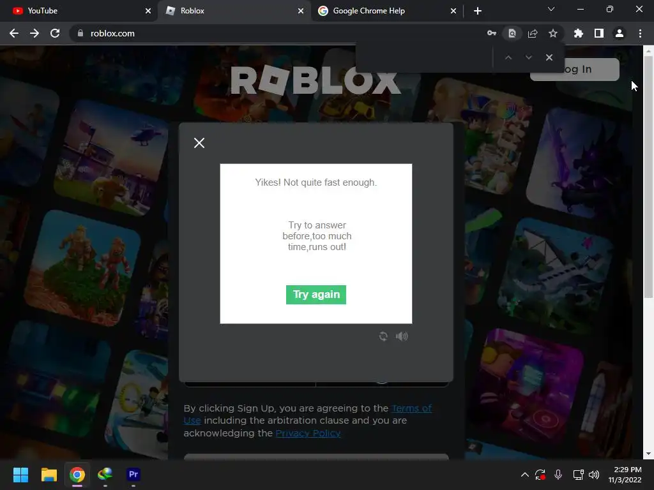654x490 pixels.
Task: Click the ROBLOX logo
Action: point(316,80)
